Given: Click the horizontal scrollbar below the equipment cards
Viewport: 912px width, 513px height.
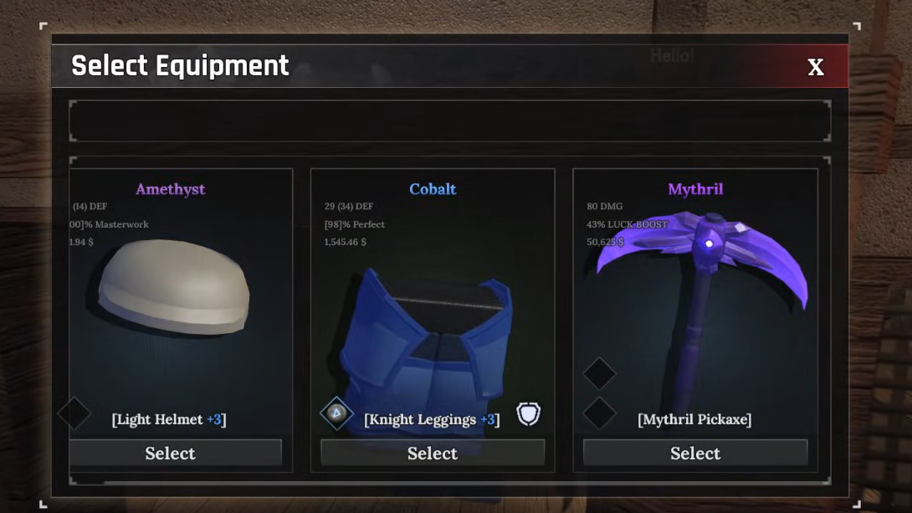Looking at the screenshot, I should 449,482.
